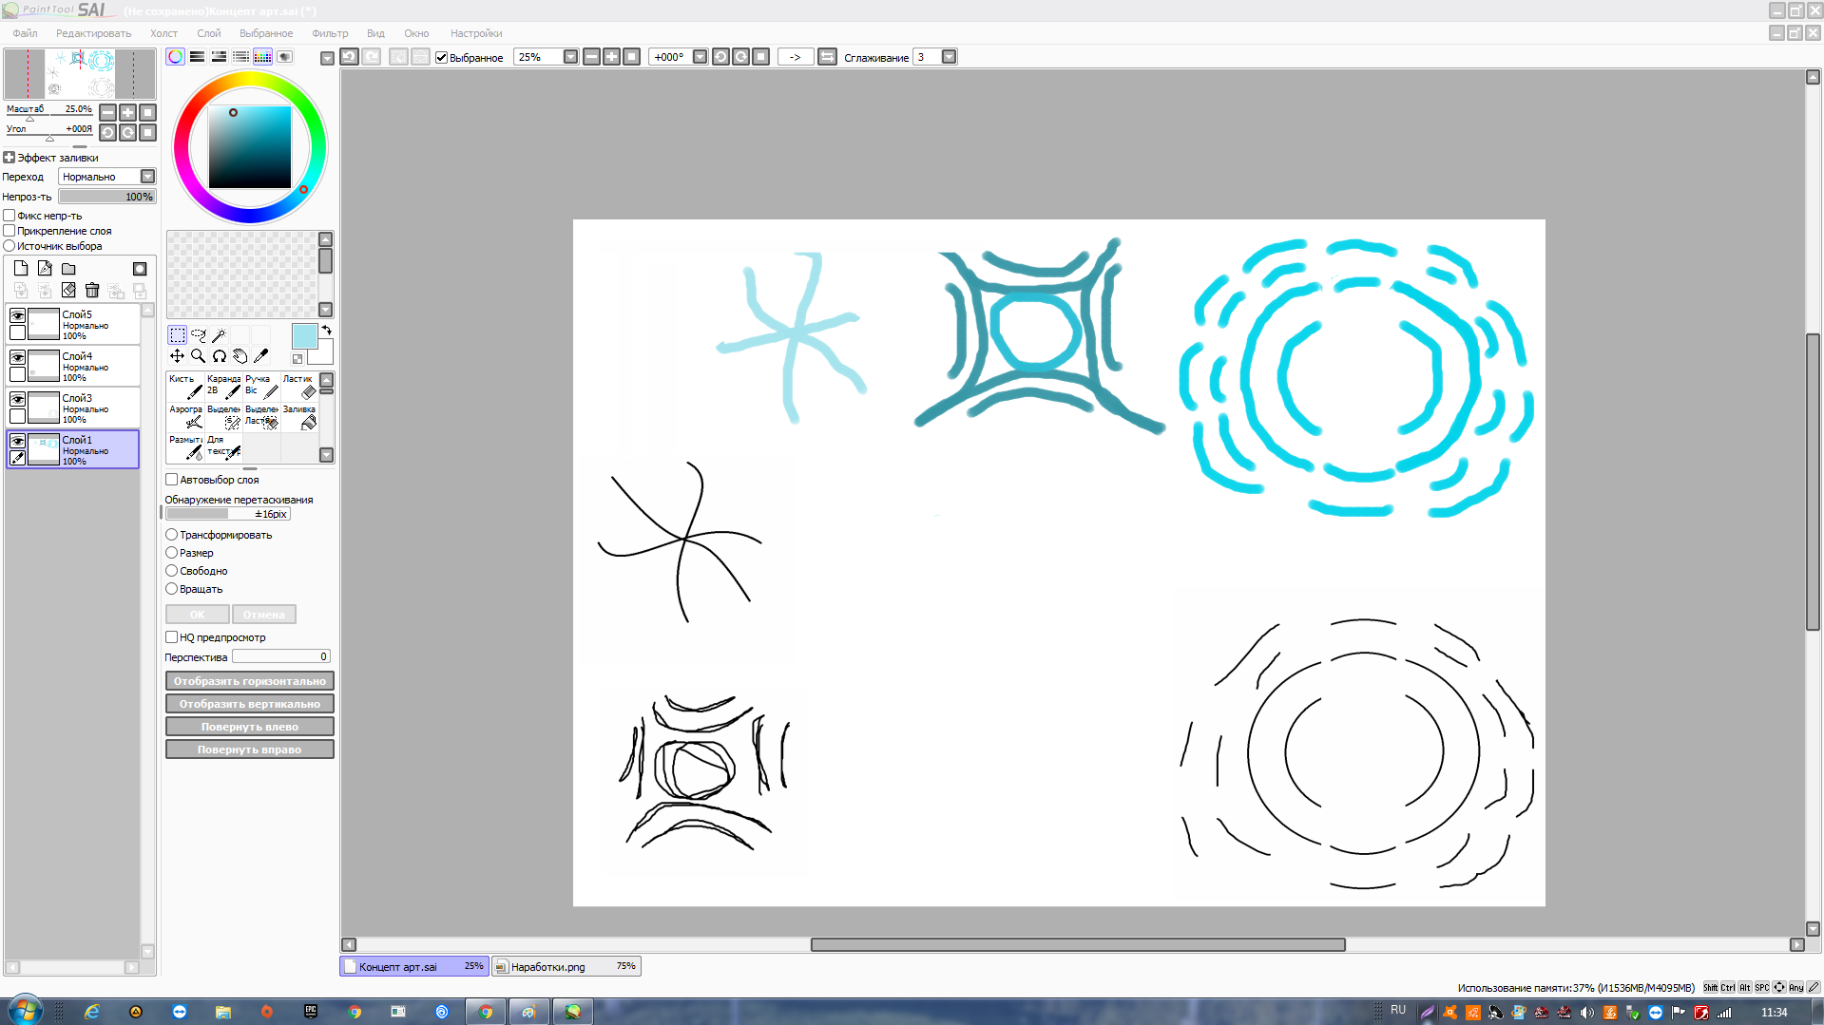Open the Холст menu

(x=163, y=33)
